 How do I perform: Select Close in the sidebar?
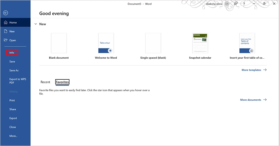pos(13,127)
